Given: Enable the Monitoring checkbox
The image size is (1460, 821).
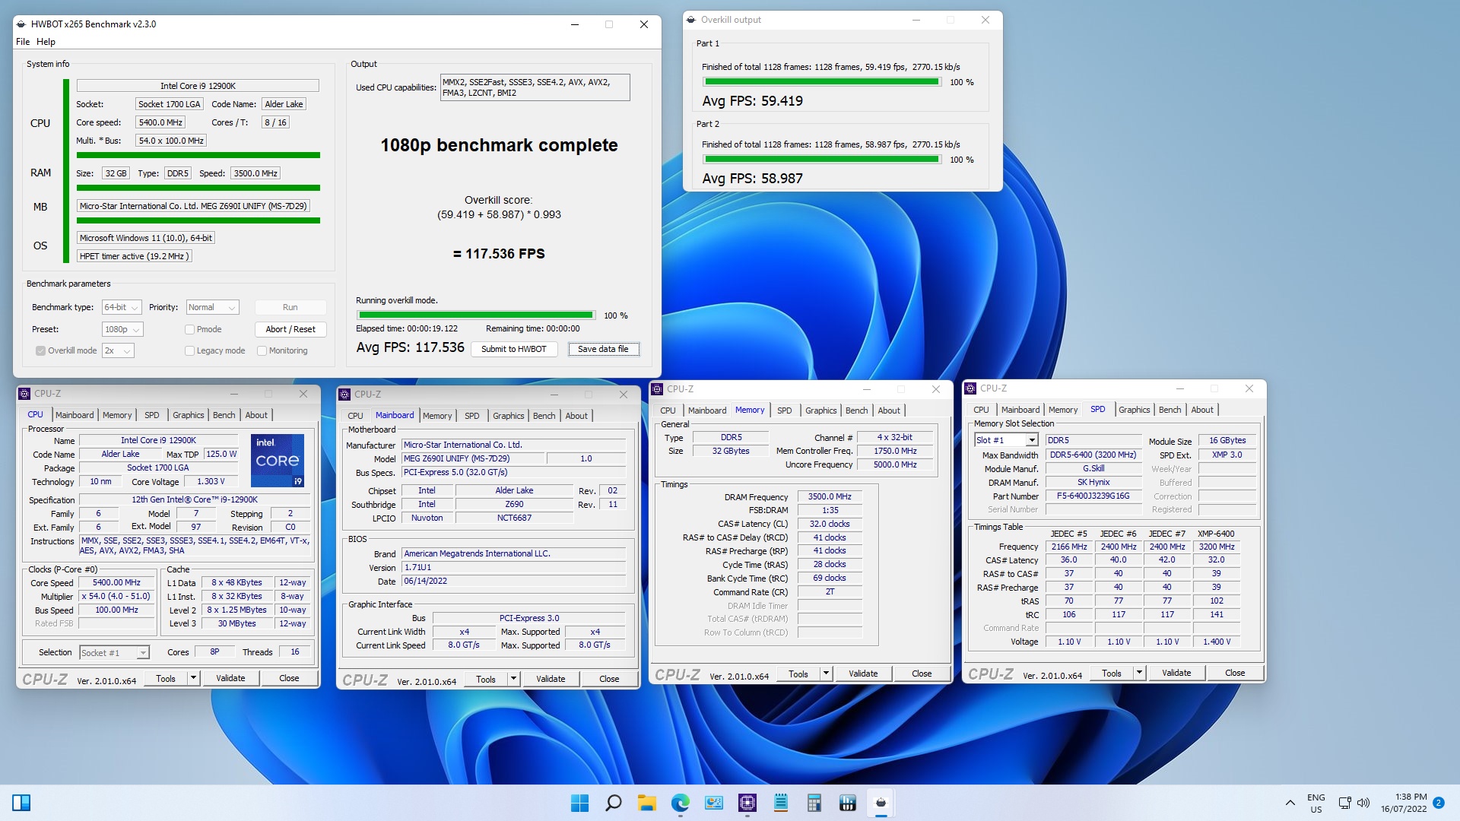Looking at the screenshot, I should pyautogui.click(x=262, y=350).
